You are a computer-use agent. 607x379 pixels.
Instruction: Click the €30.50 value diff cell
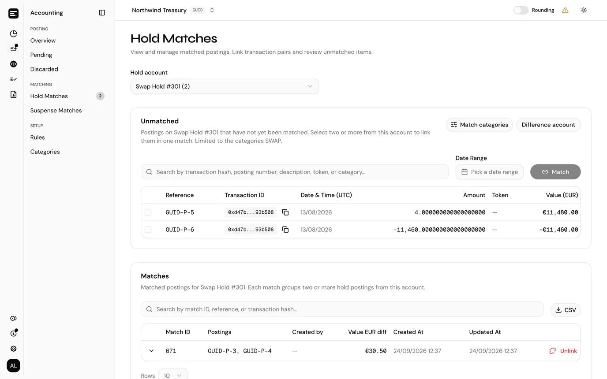(376, 351)
